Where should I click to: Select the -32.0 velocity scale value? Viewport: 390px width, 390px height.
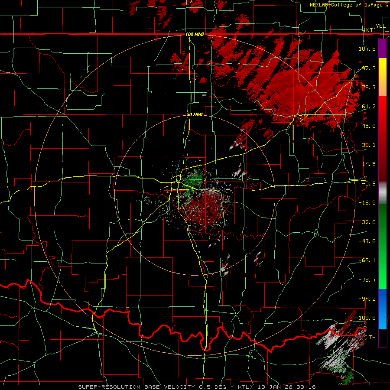[367, 222]
